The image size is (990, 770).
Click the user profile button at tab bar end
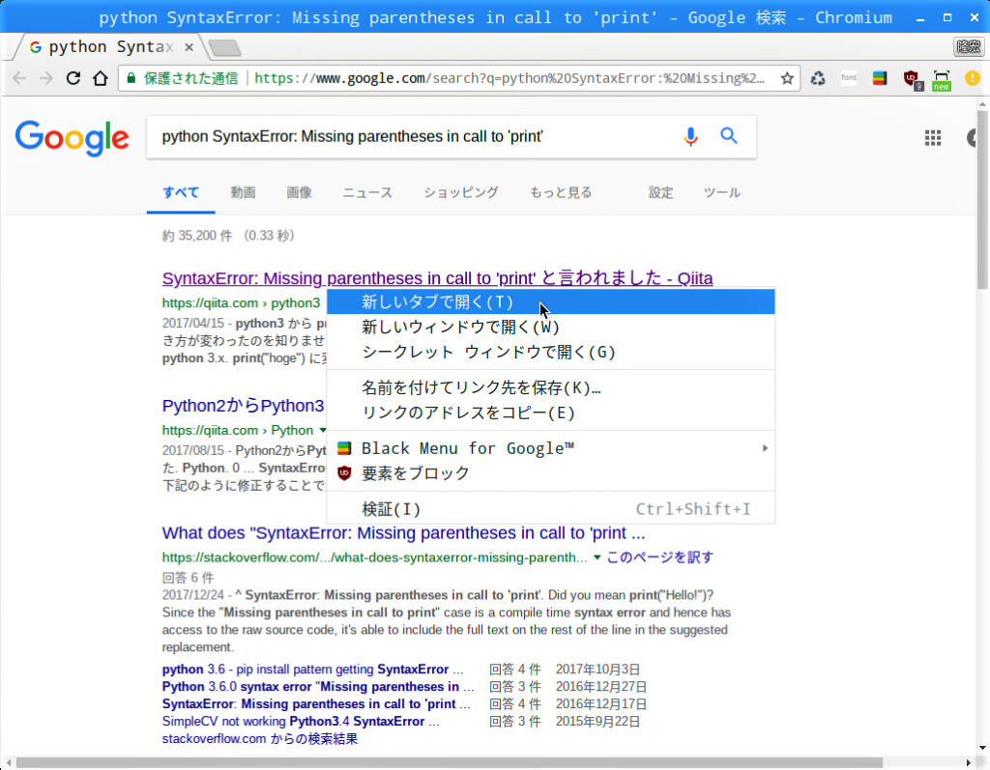pyautogui.click(x=968, y=46)
